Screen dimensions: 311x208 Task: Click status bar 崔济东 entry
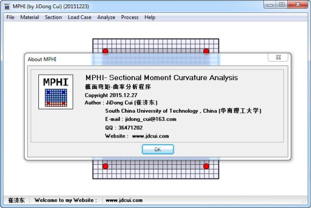coord(16,200)
